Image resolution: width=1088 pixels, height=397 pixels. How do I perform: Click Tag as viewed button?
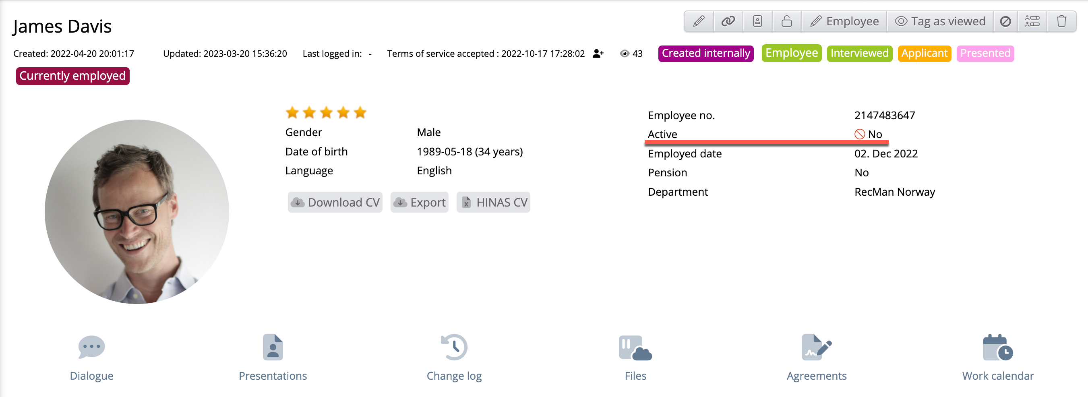[940, 21]
